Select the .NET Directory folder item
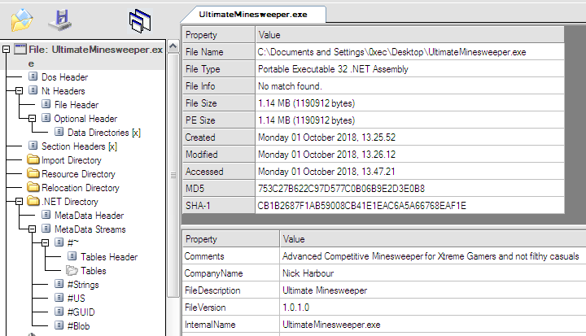Screen dimensions: 586x336 click(x=70, y=202)
